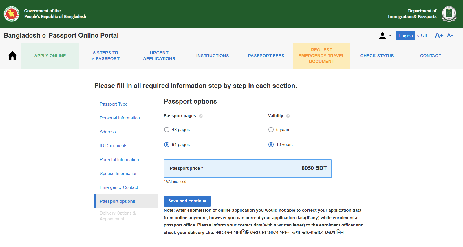463x247 pixels.
Task: Expand the user account dropdown arrow
Action: point(390,36)
